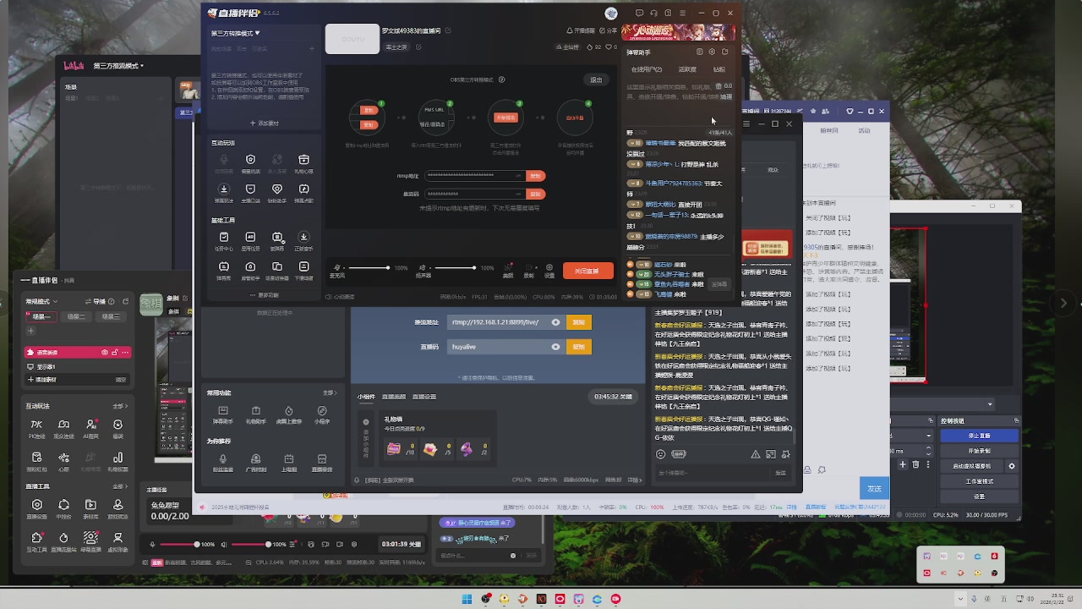Screen dimensions: 1082x609
Task: Open 虚拟形象 in Douyin 直播工具
Action: [x=117, y=540]
